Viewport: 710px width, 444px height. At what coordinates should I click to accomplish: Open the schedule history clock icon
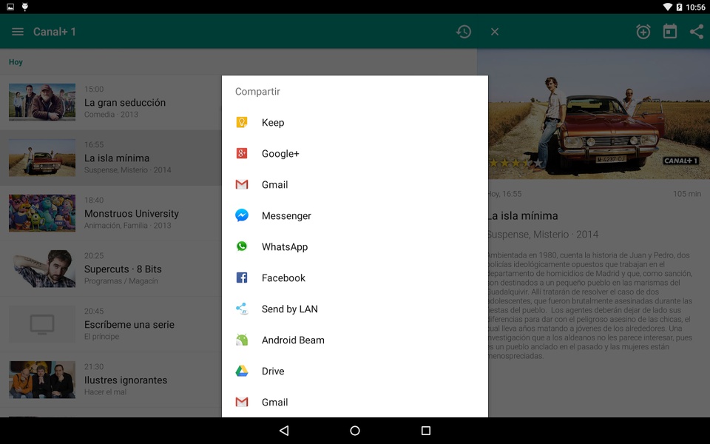pyautogui.click(x=464, y=32)
